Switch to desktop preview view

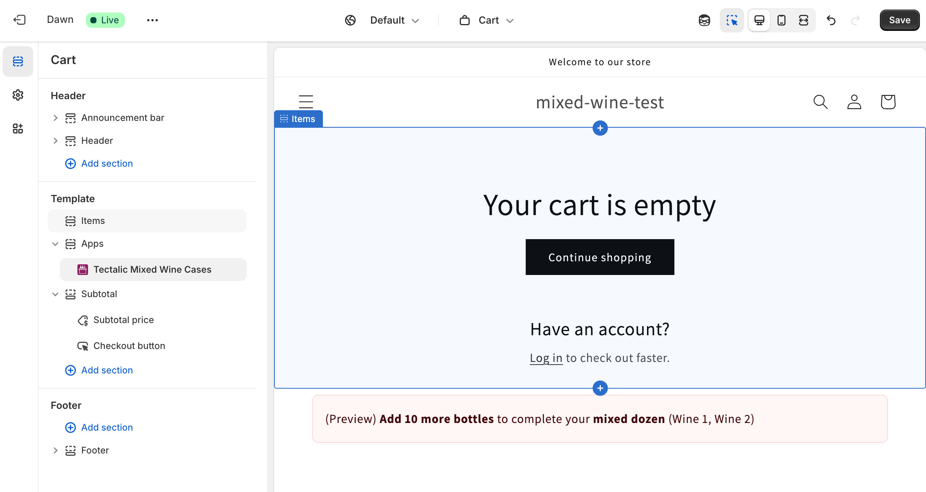click(759, 20)
